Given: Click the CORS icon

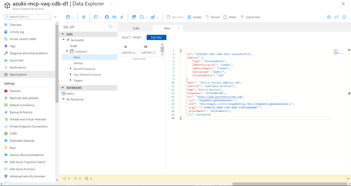Looking at the screenshot, I should (x=6, y=133).
